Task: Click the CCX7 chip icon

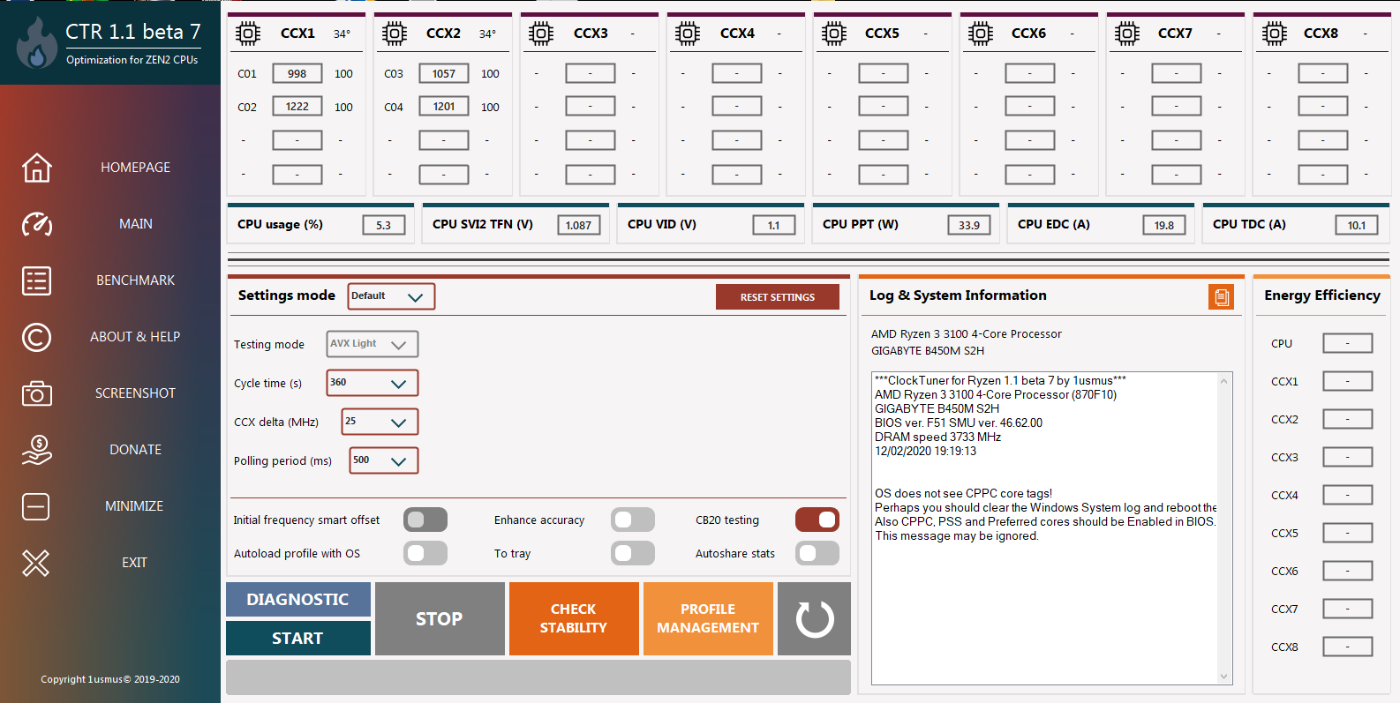Action: (1127, 34)
